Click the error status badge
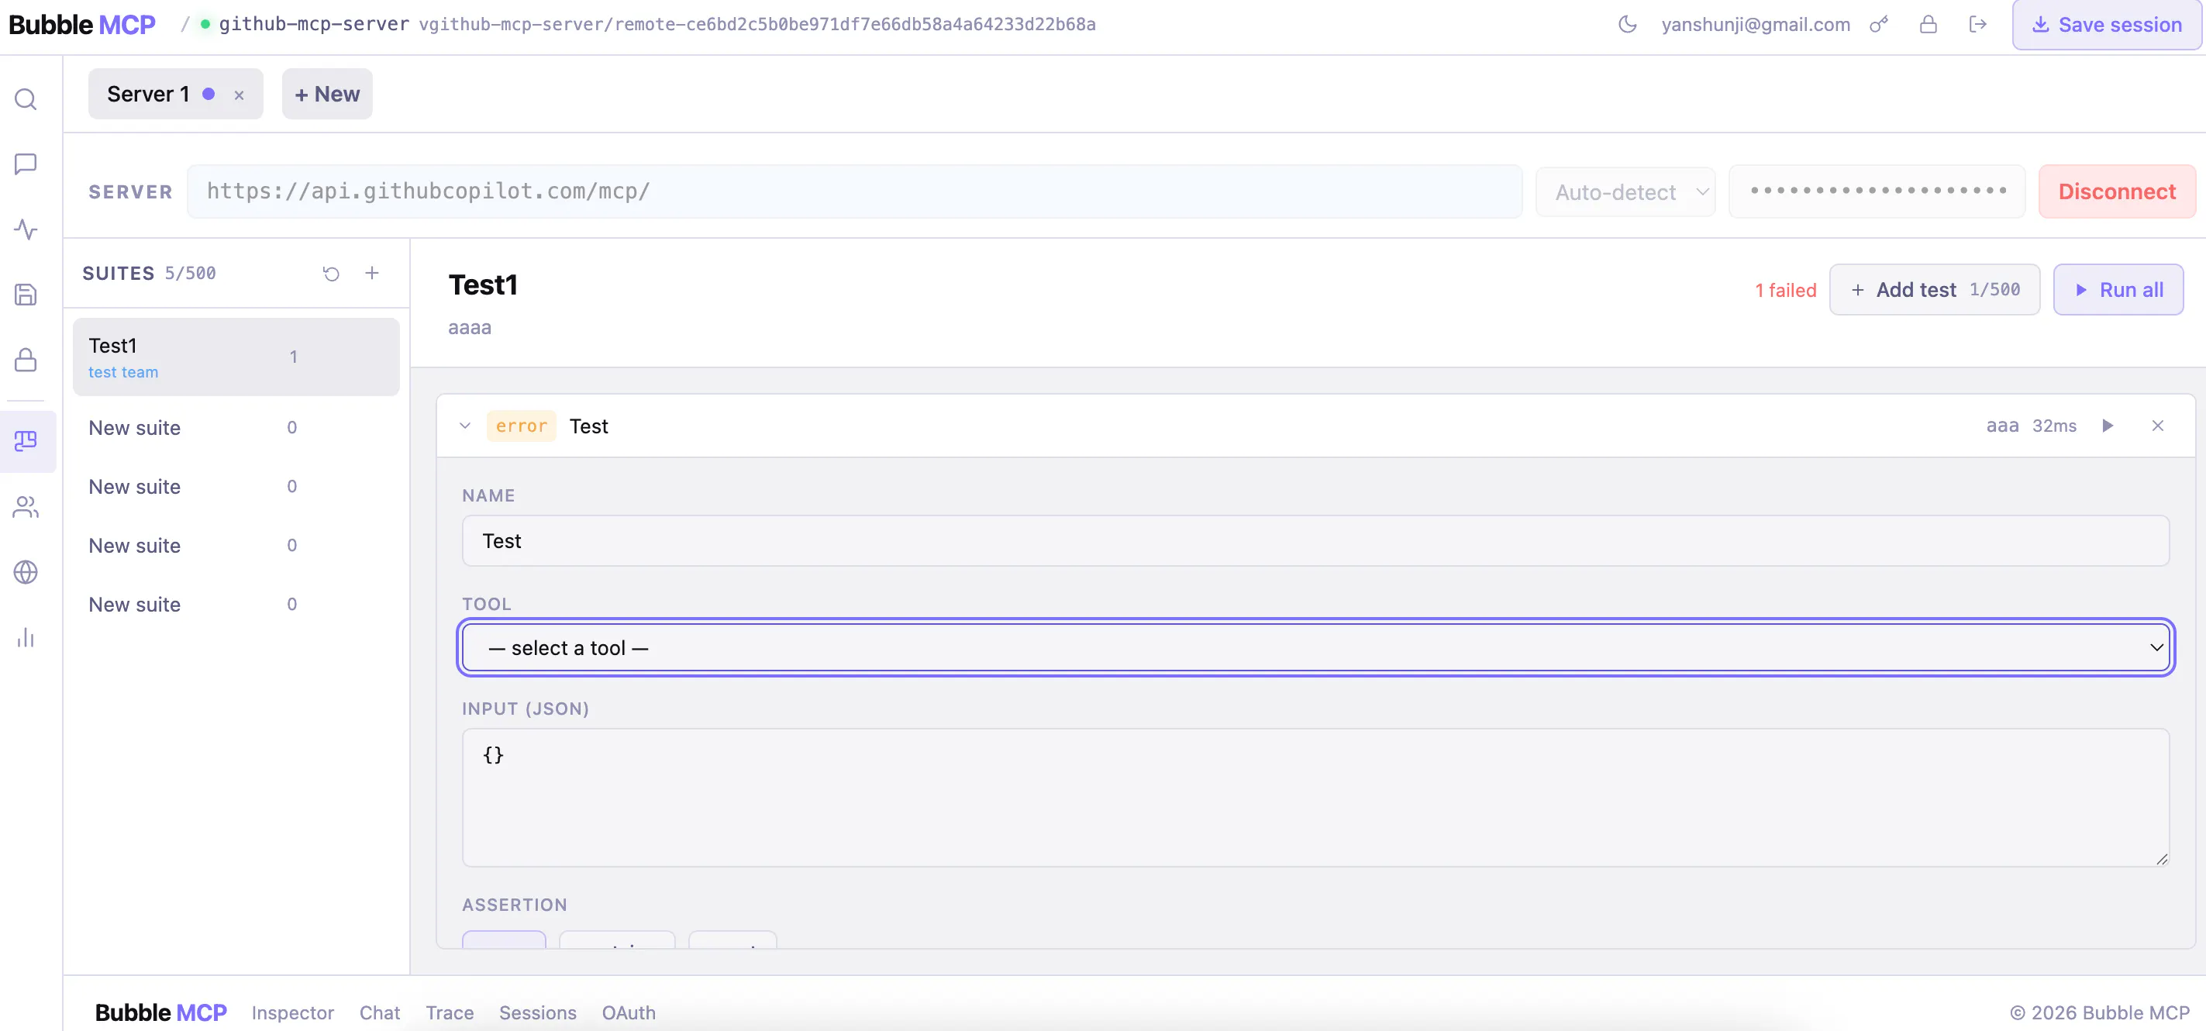2206x1031 pixels. click(522, 426)
